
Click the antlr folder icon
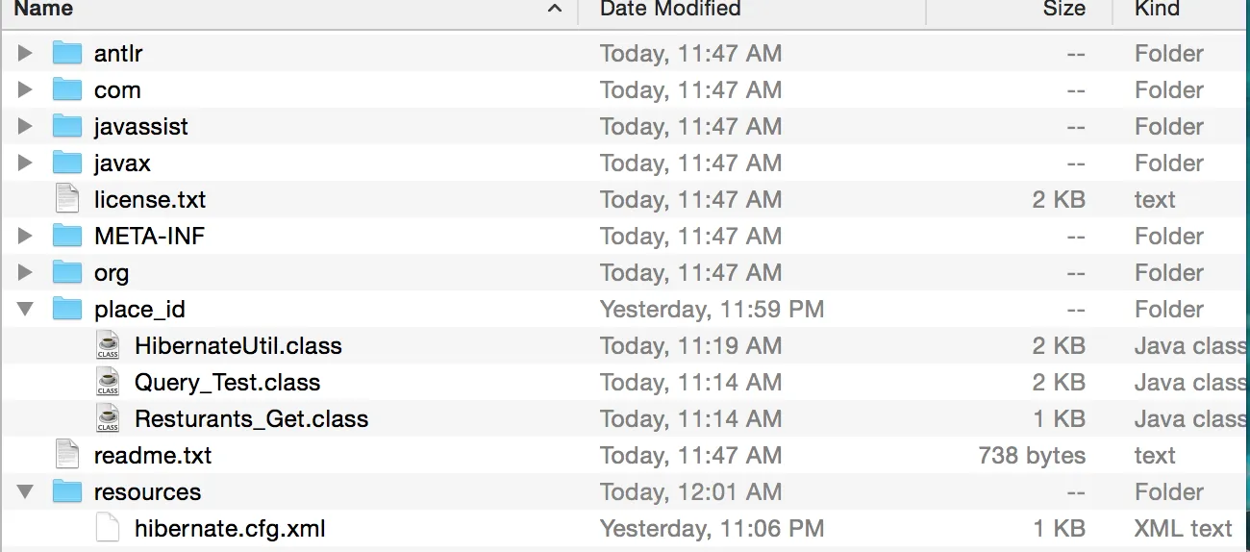pyautogui.click(x=67, y=53)
